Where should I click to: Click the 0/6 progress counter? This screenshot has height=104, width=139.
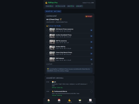[x=92, y=64]
